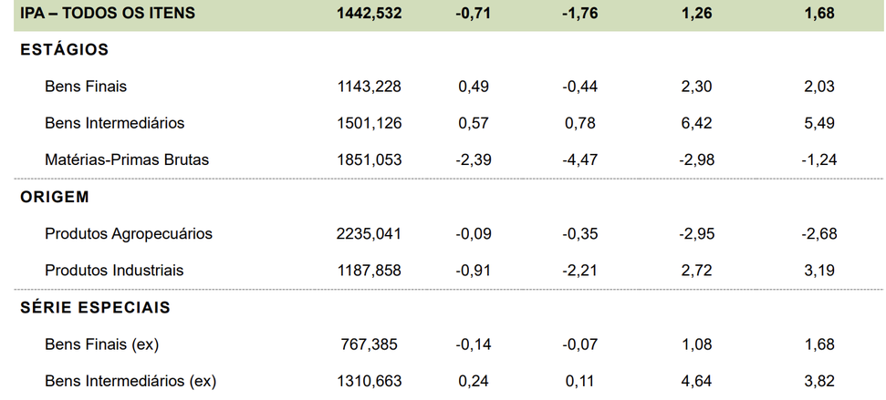Viewport: 886px width, 400px height.
Task: Click the Produtos Industriais row label
Action: (x=114, y=271)
